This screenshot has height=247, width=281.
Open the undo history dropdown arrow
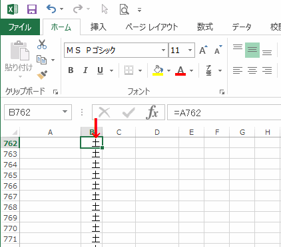(62, 9)
